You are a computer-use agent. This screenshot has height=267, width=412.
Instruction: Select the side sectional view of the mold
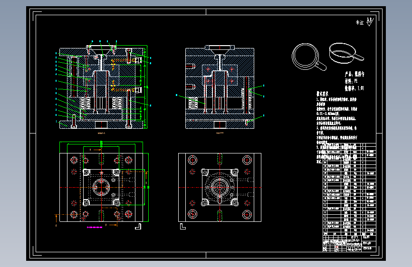click(x=220, y=87)
